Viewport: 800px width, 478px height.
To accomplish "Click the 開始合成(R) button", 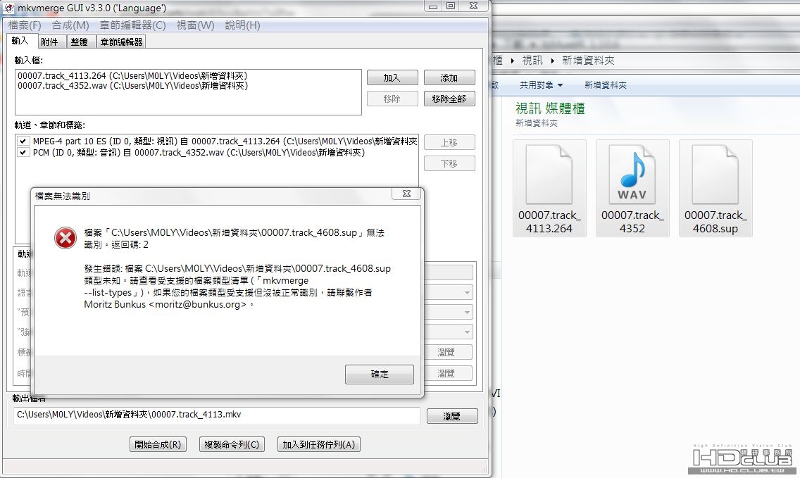I will 158,444.
